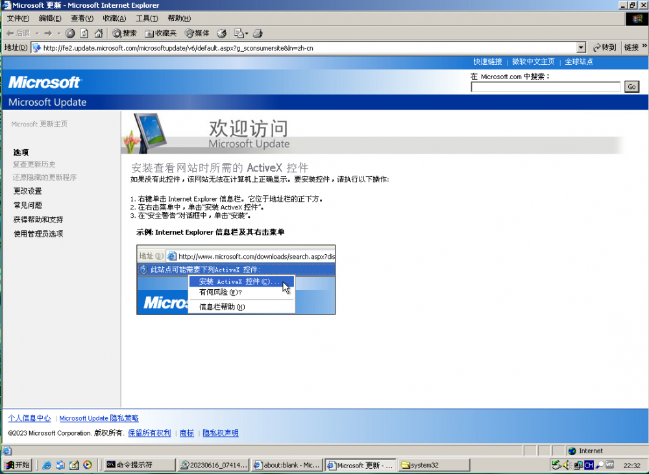The width and height of the screenshot is (649, 474).
Task: Select 复查更新历史 in the sidebar
Action: (x=34, y=164)
